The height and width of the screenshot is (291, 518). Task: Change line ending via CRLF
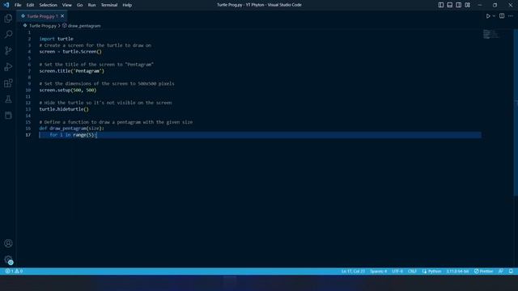[412, 272]
